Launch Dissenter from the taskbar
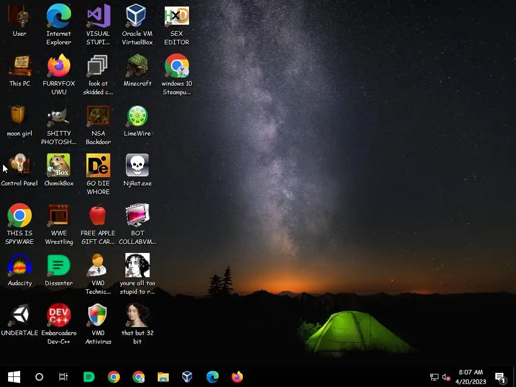 coord(89,377)
